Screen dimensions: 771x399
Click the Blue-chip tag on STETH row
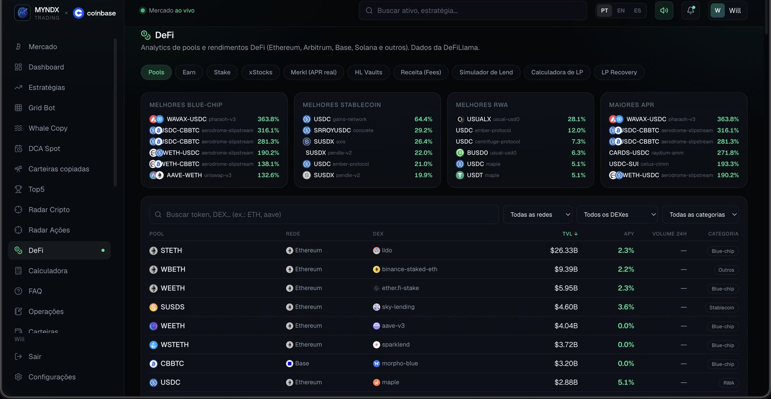coord(723,251)
